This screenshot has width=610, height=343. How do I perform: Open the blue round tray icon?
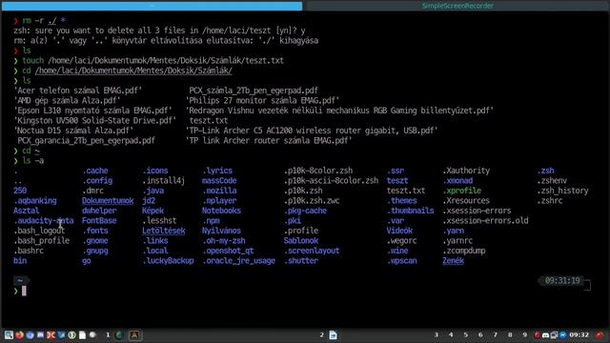[x=562, y=334]
